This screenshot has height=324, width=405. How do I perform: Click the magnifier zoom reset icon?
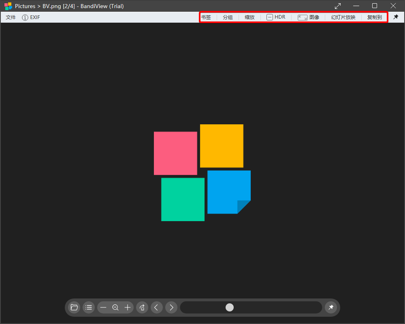tap(115, 307)
